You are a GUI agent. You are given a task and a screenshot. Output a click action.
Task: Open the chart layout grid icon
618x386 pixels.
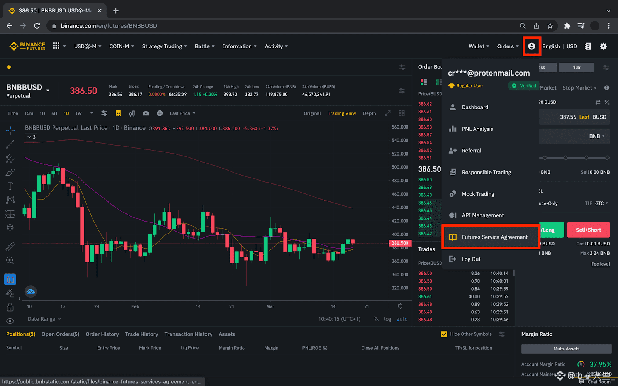click(x=402, y=113)
